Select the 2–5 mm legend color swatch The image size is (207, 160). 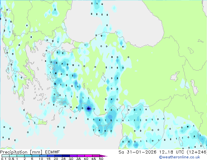[x=28, y=156]
